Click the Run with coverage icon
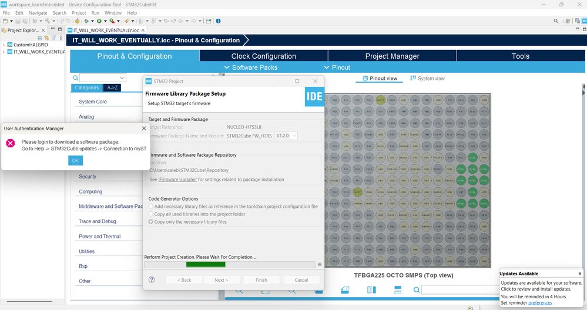 coord(112,21)
